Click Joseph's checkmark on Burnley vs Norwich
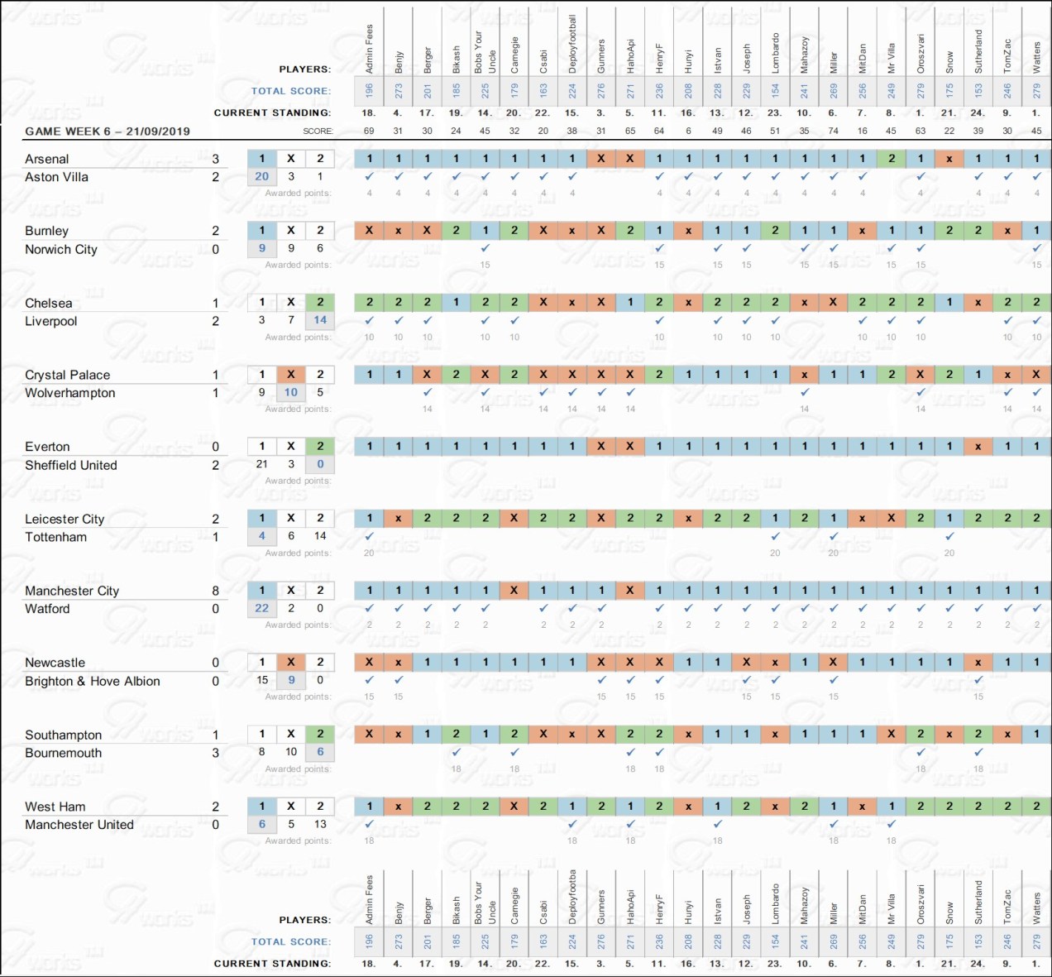Viewport: 1052px width, 977px height. click(746, 248)
